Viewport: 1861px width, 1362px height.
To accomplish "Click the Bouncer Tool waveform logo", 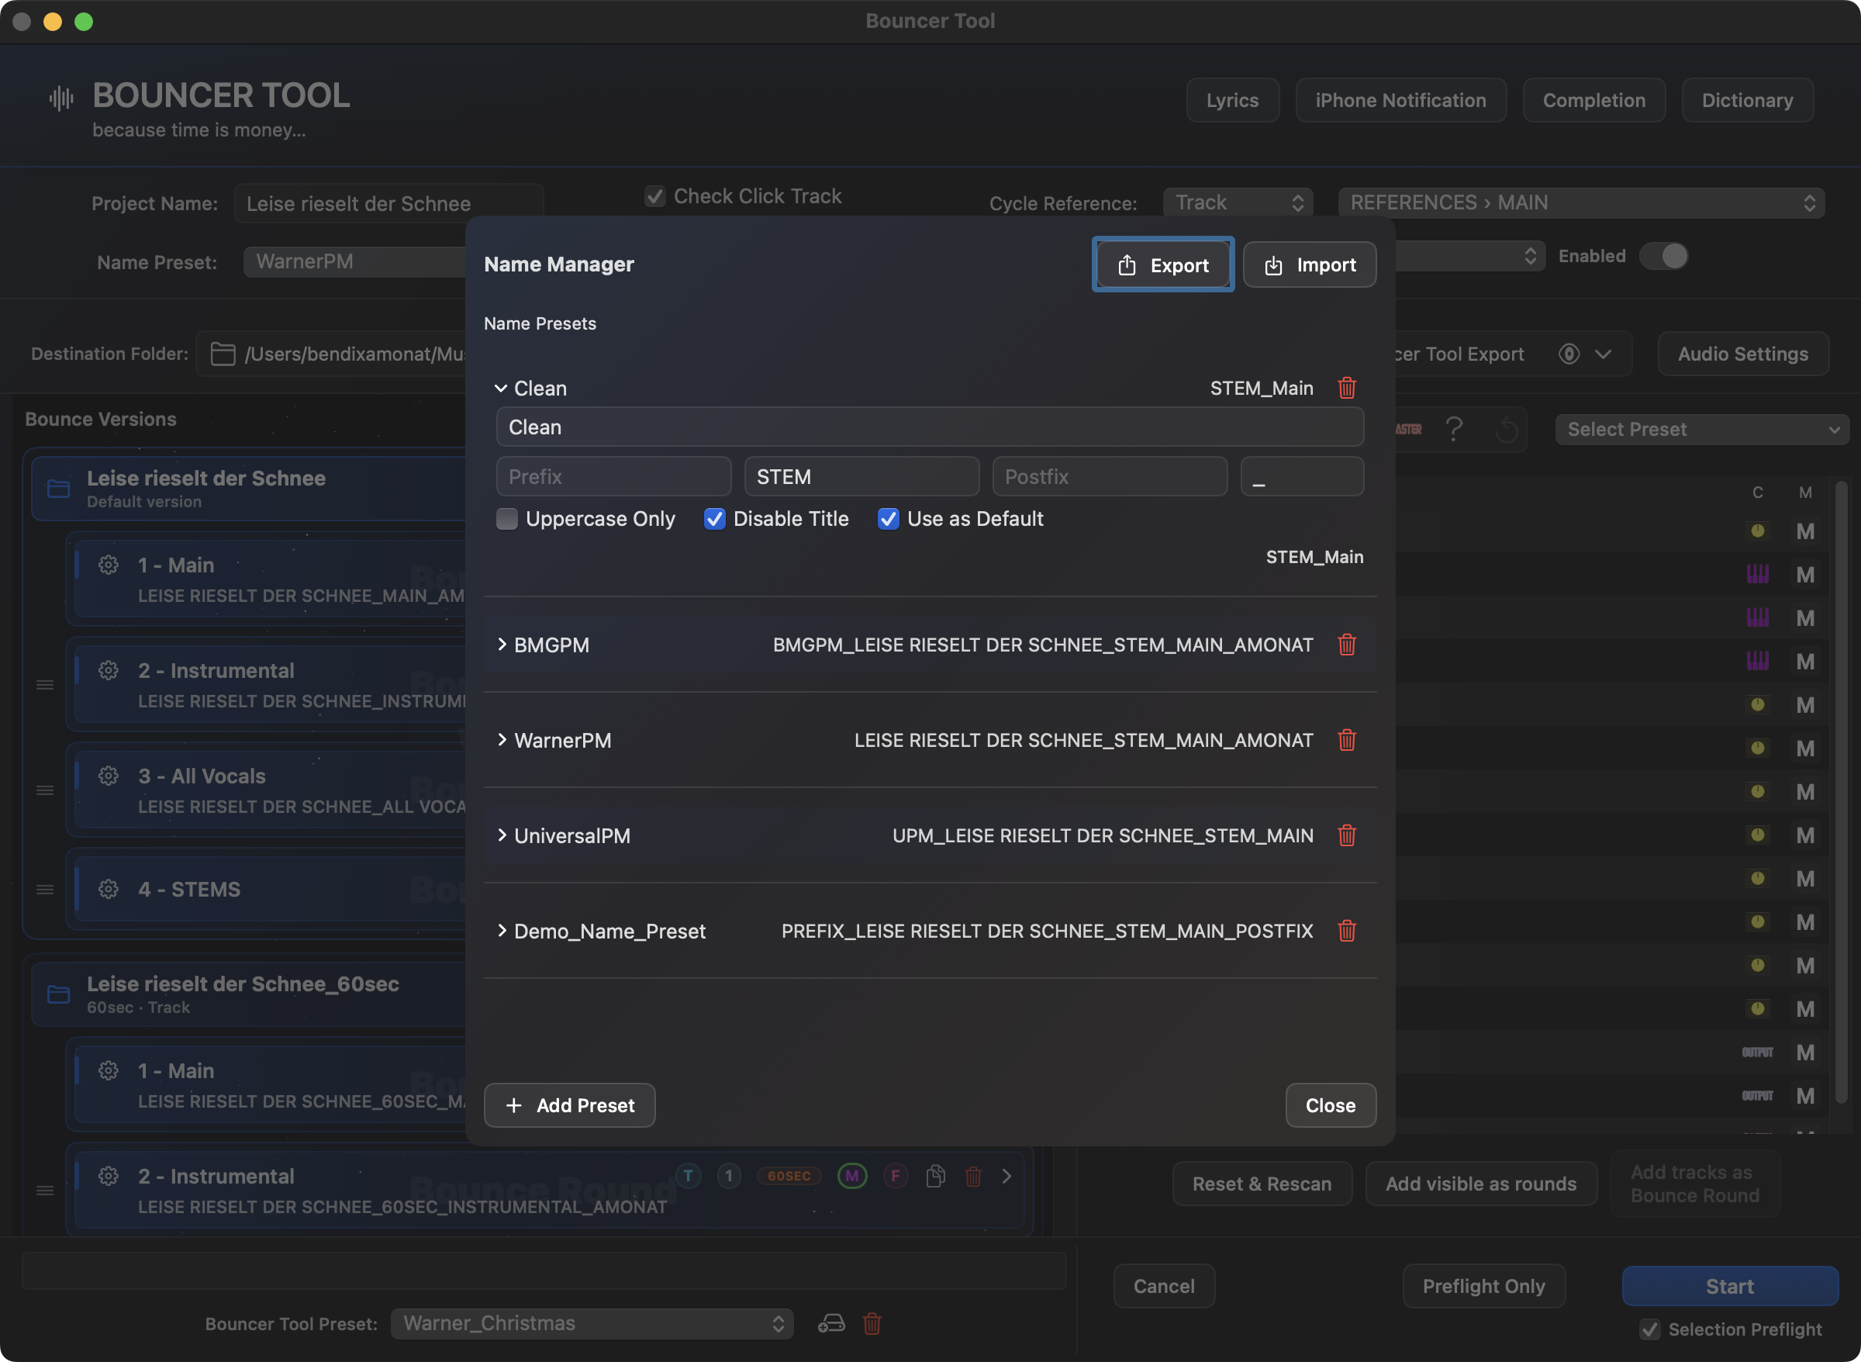I will tap(61, 98).
